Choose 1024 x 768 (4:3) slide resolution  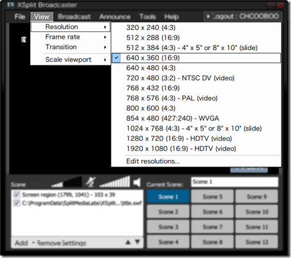coord(196,129)
